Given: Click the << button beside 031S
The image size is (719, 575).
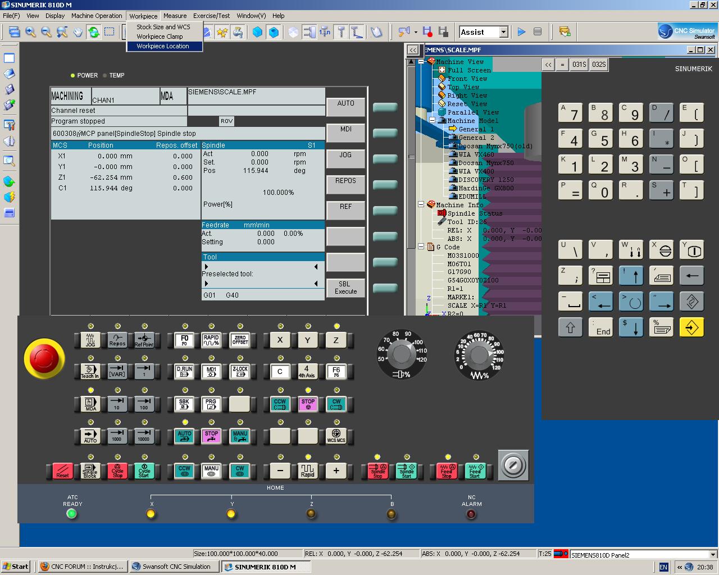Looking at the screenshot, I should 548,65.
